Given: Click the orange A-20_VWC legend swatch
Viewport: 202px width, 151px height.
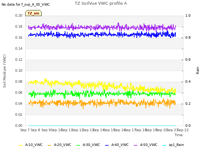Looking at the screenshot, I should click(x=50, y=145).
